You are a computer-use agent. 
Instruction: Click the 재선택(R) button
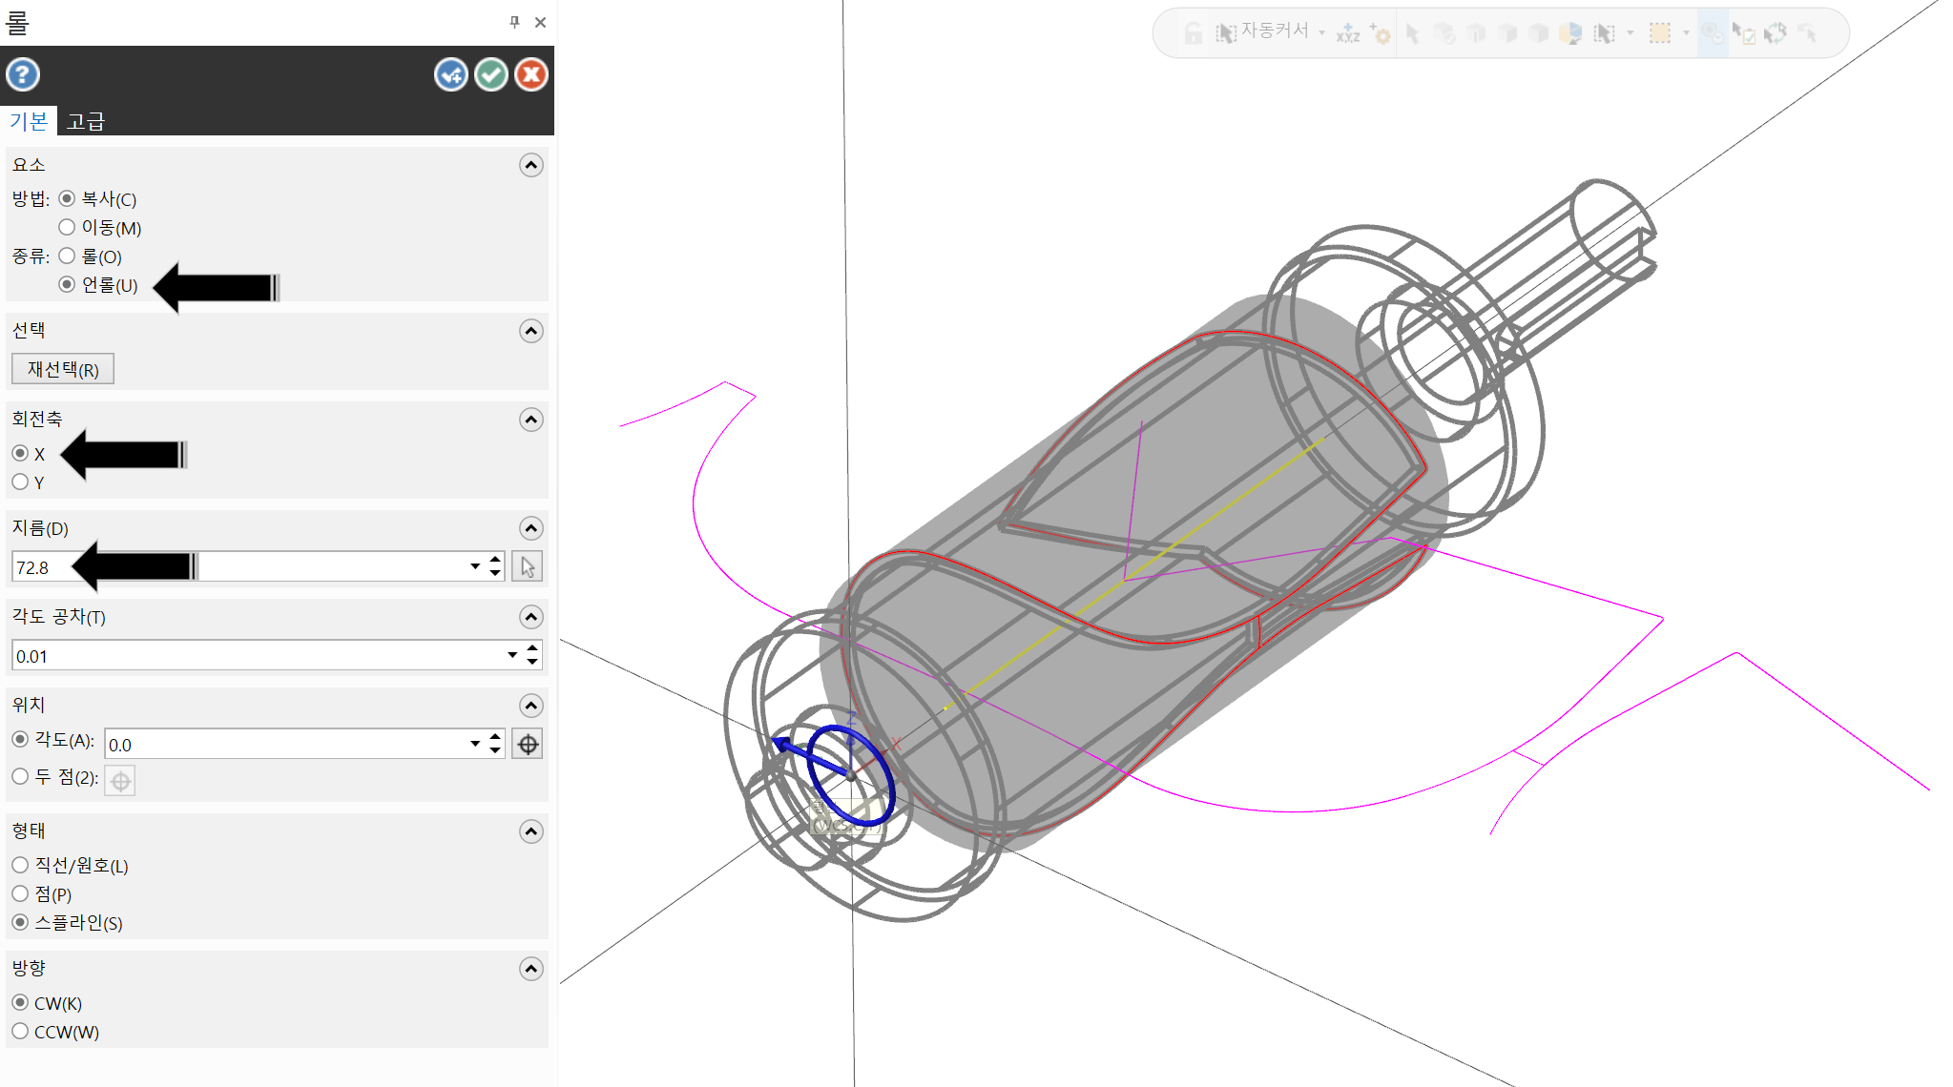63,369
